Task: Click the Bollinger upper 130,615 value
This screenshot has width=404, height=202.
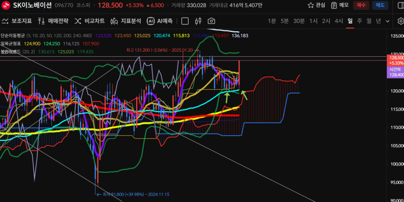Action: click(x=47, y=52)
